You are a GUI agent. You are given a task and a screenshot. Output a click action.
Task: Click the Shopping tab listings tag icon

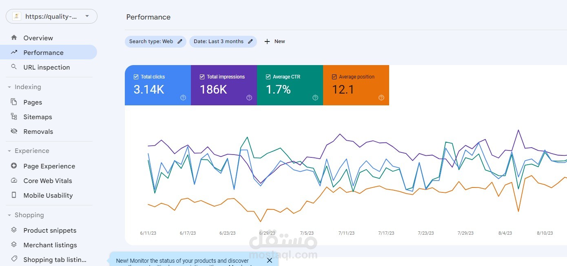pyautogui.click(x=14, y=259)
